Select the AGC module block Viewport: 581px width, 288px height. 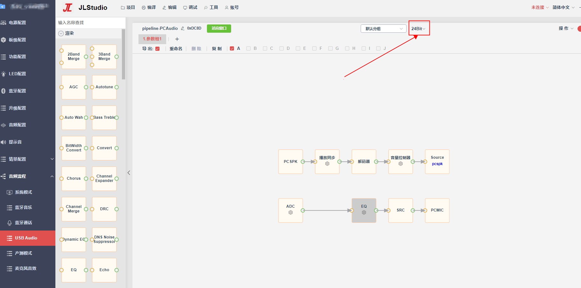[x=74, y=87]
